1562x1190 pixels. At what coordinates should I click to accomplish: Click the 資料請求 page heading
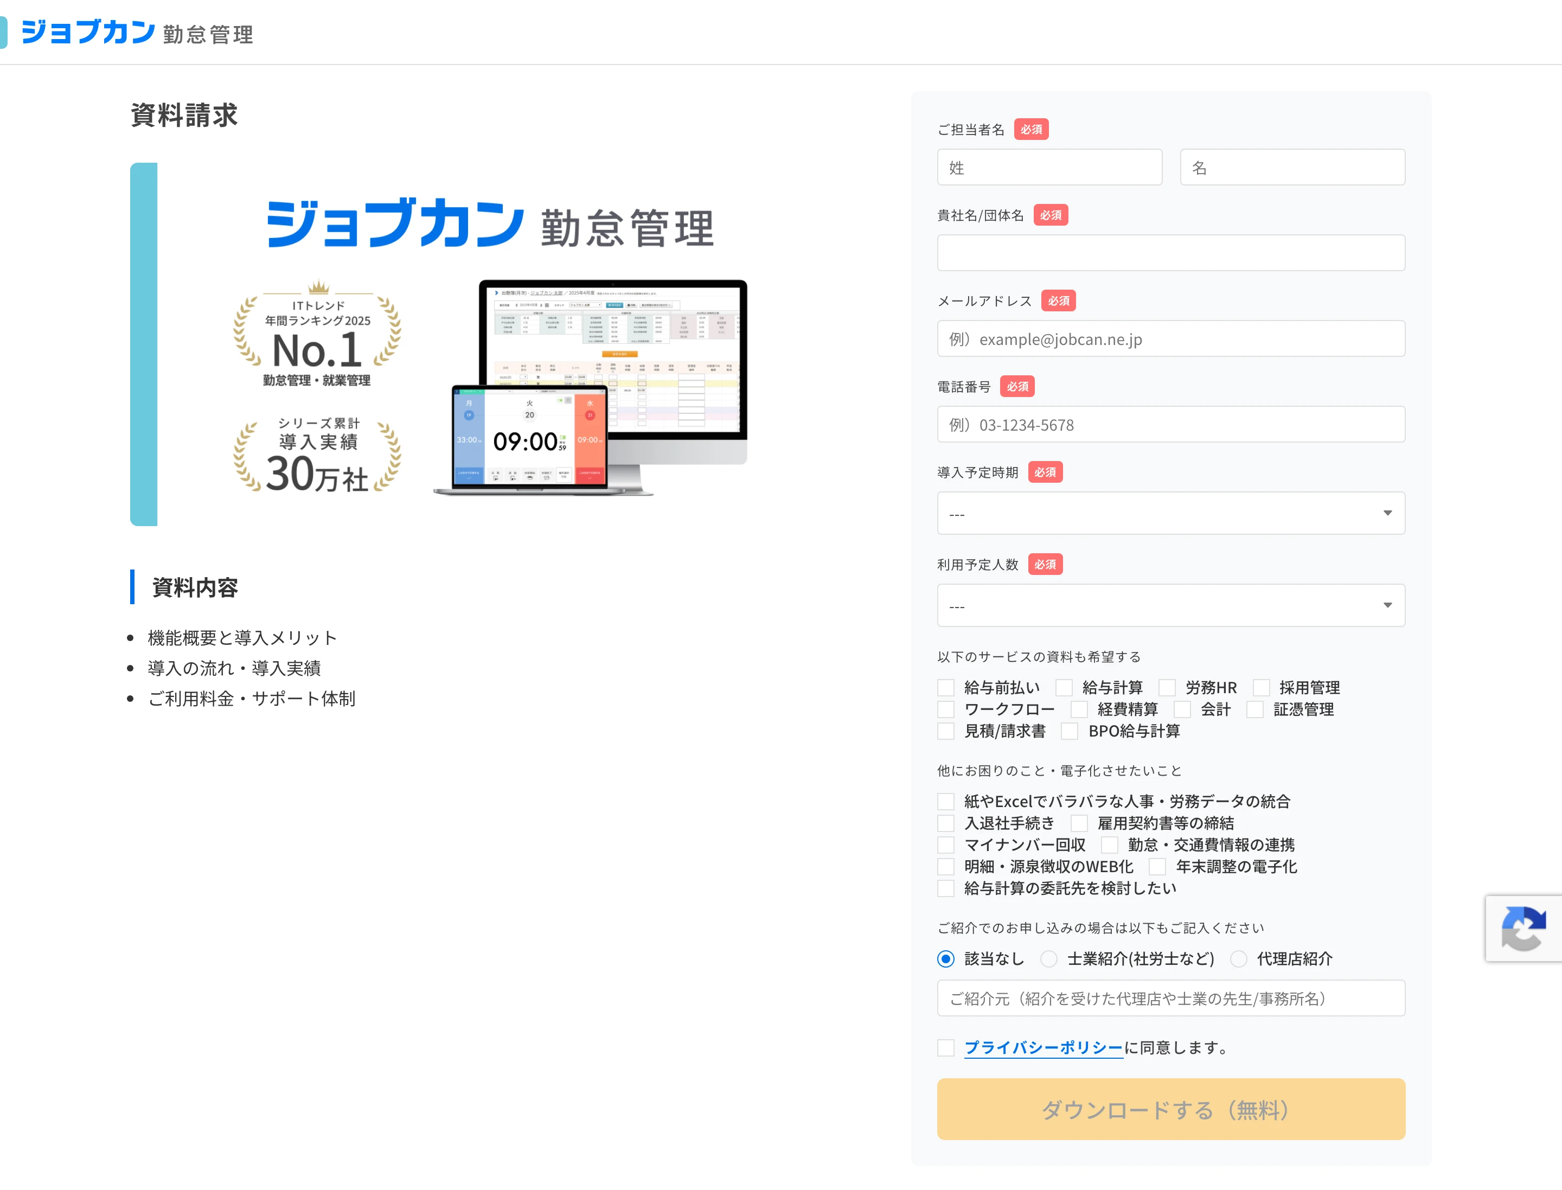[184, 116]
